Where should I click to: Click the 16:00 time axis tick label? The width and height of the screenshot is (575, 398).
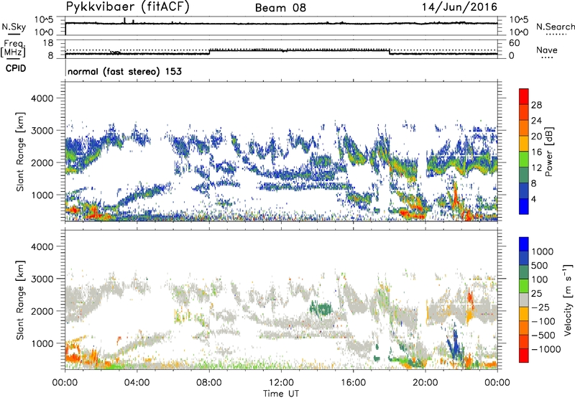click(353, 383)
